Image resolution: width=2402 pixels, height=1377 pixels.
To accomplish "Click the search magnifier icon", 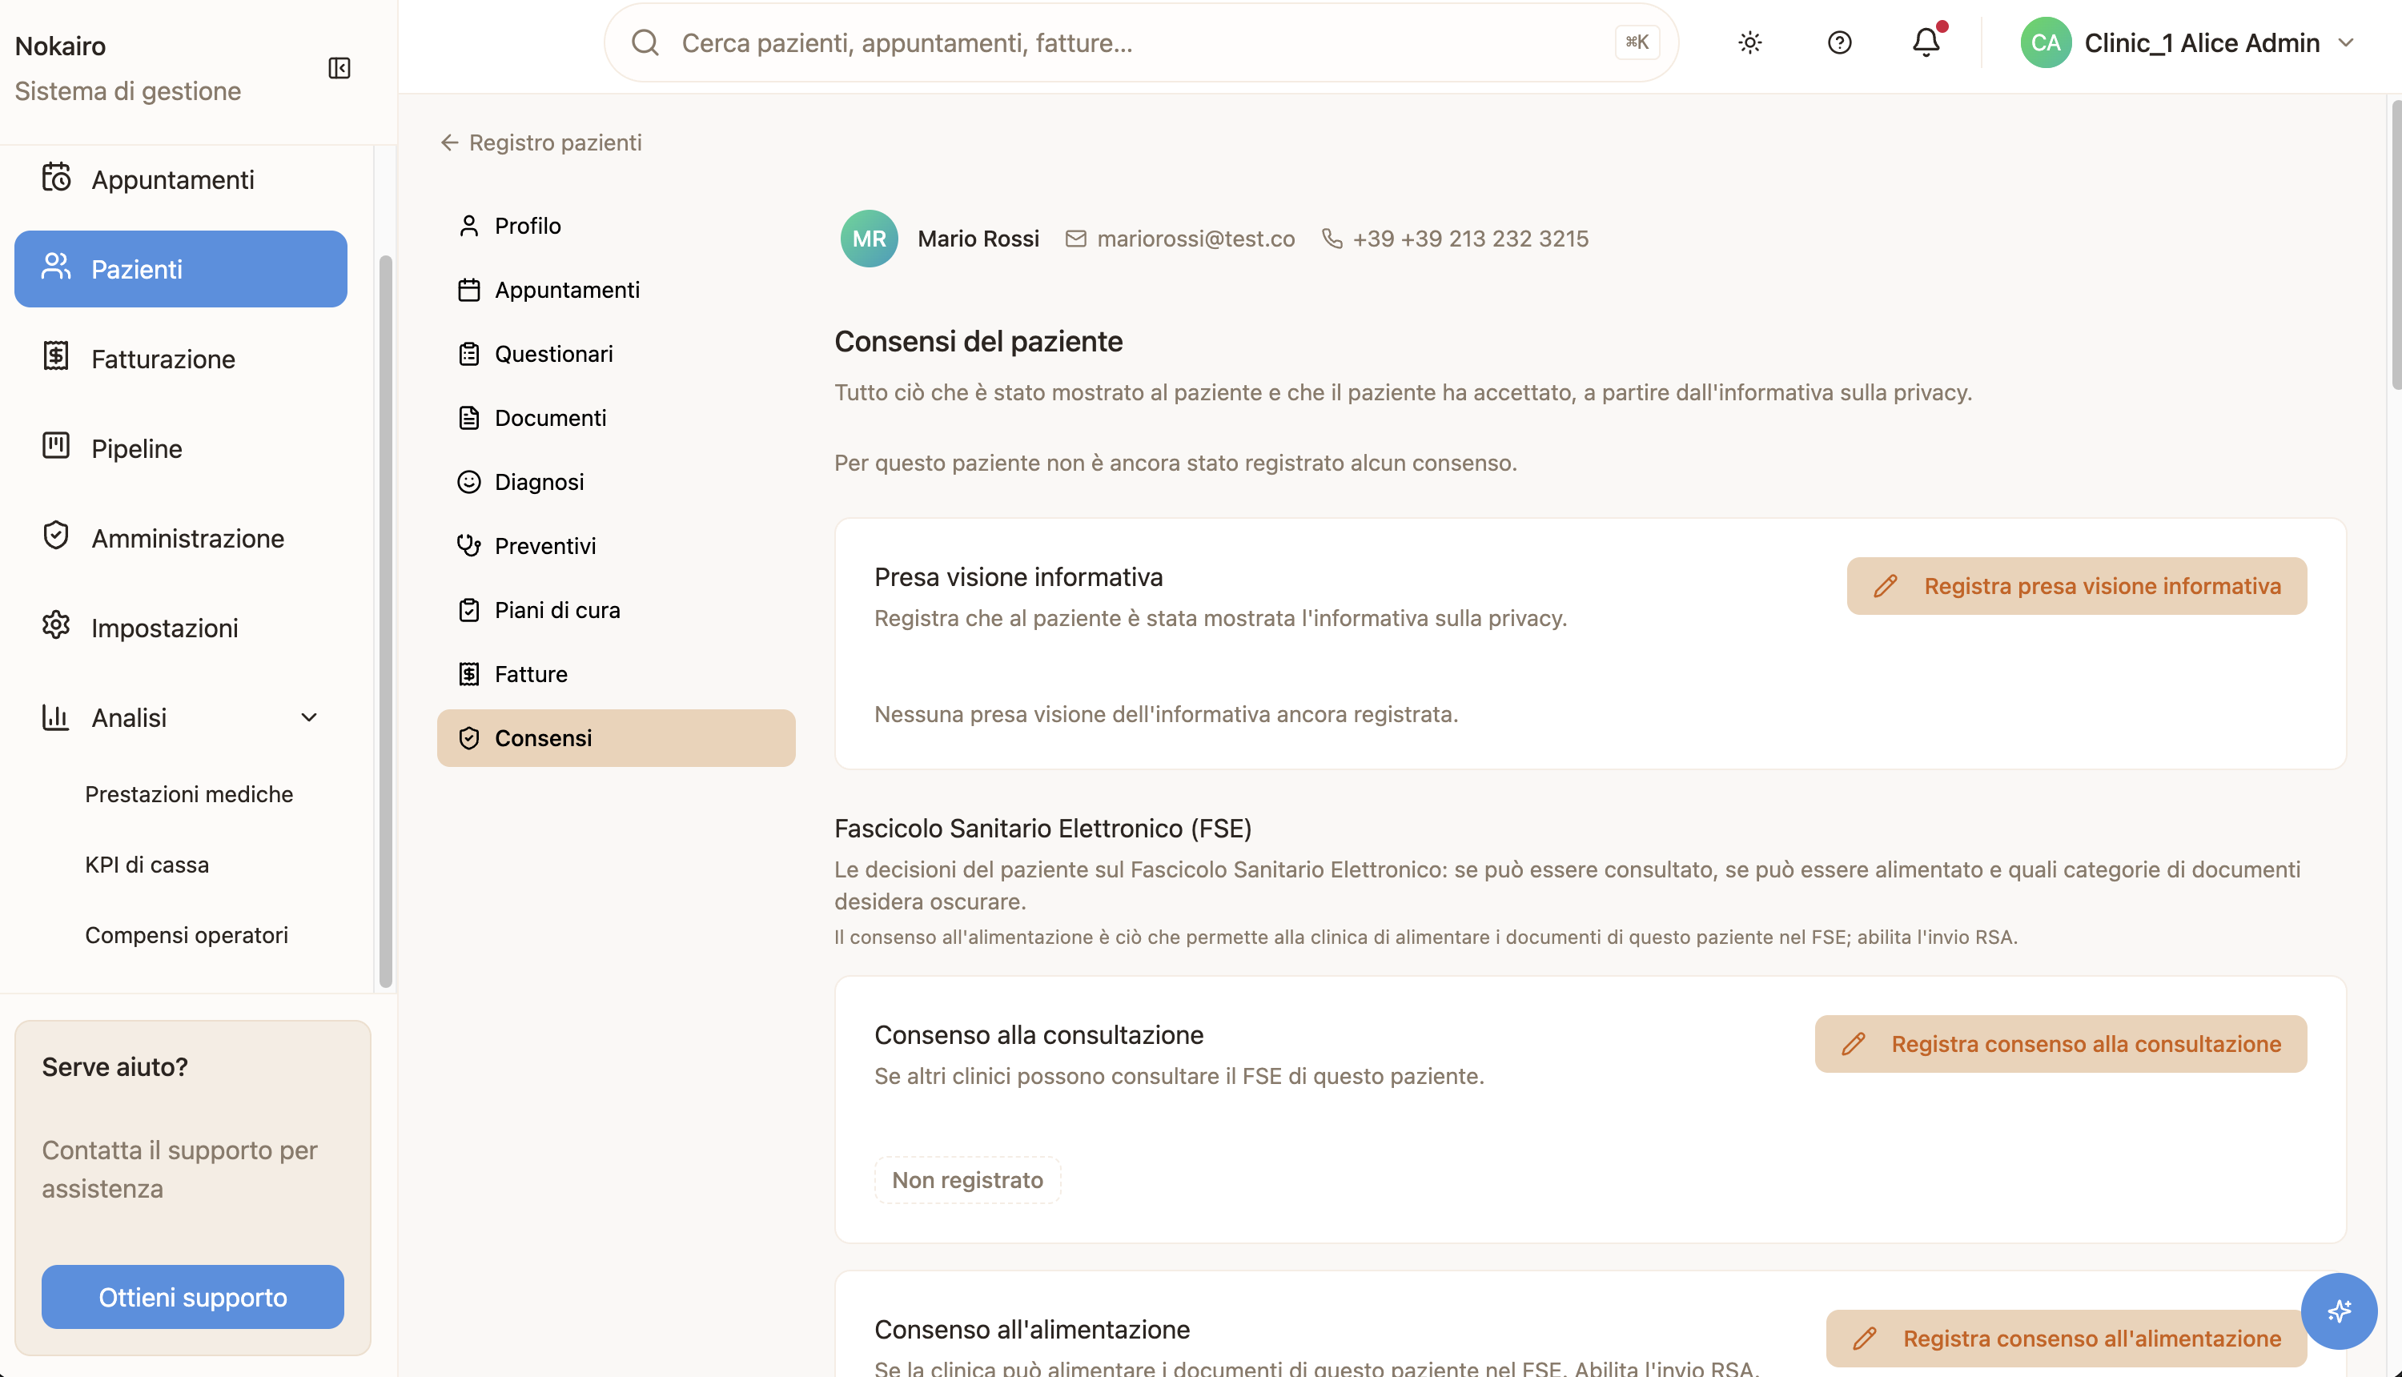I will point(645,42).
